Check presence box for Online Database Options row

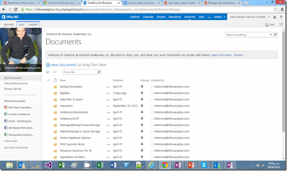click(152, 138)
